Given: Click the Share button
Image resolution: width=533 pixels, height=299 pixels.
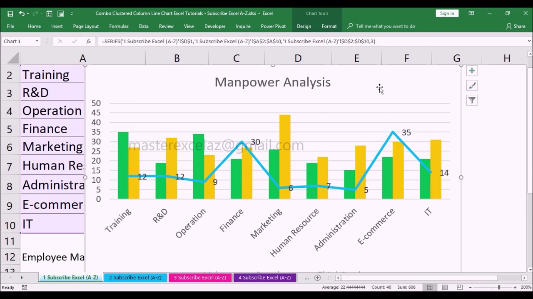Looking at the screenshot, I should pyautogui.click(x=516, y=26).
